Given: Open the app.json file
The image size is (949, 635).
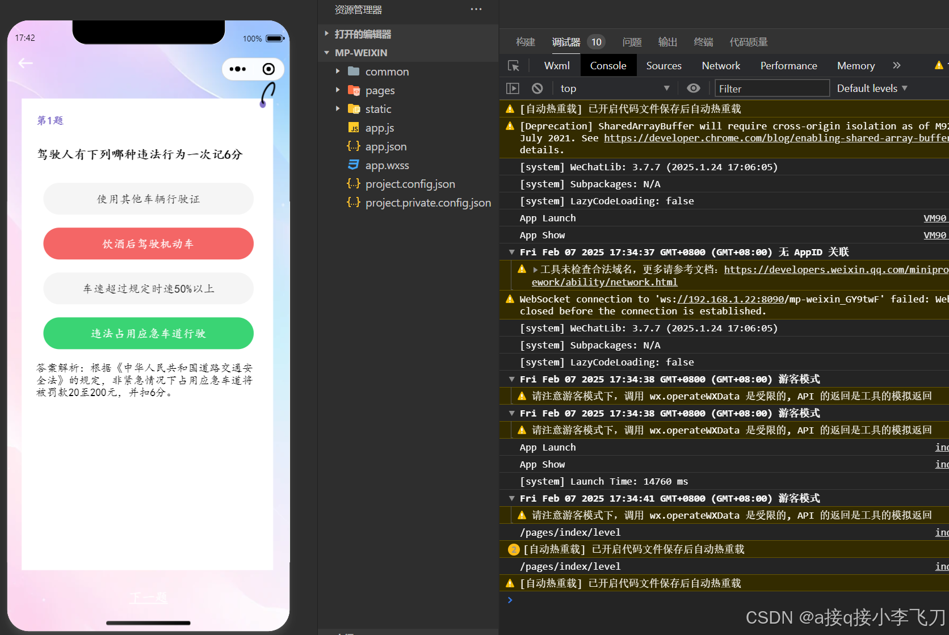Looking at the screenshot, I should [377, 146].
